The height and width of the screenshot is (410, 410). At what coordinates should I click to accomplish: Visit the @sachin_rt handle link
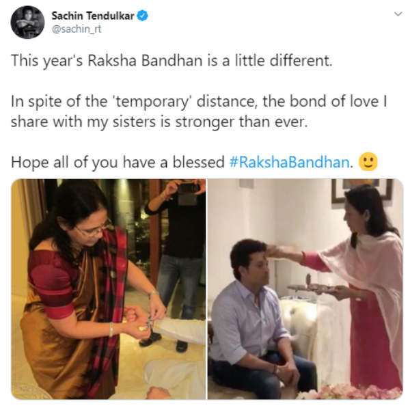[x=77, y=29]
